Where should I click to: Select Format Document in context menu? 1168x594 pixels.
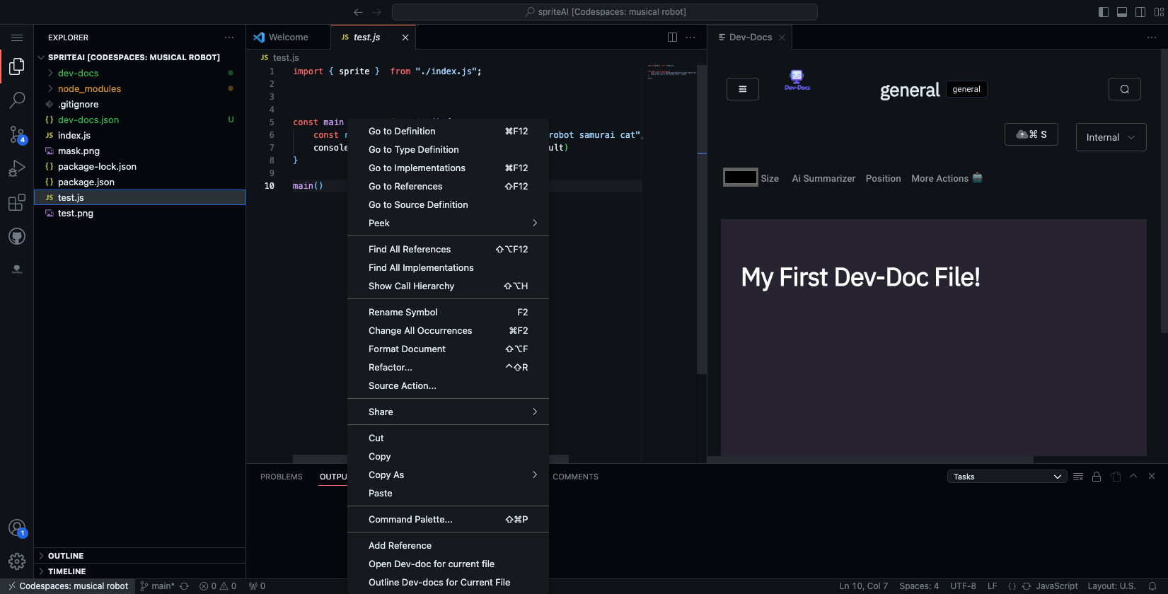coord(407,349)
